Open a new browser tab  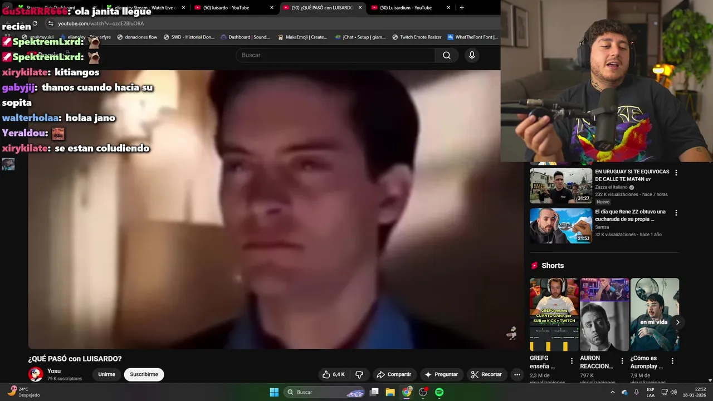(x=462, y=8)
